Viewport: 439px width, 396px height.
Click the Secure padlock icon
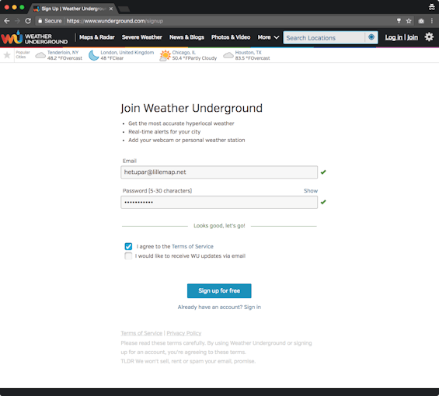click(40, 21)
